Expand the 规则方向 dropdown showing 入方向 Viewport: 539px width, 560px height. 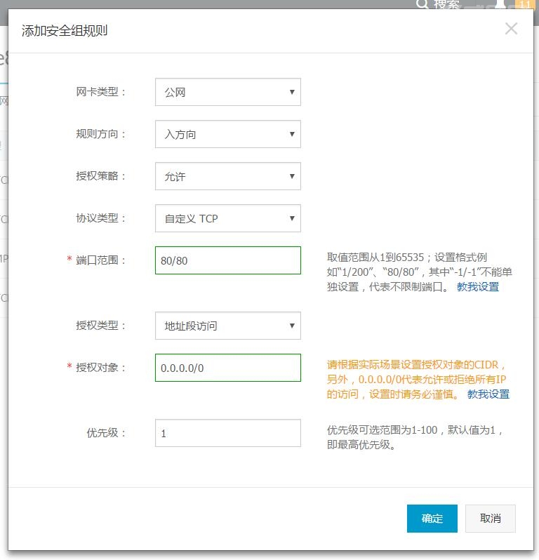[x=227, y=134]
